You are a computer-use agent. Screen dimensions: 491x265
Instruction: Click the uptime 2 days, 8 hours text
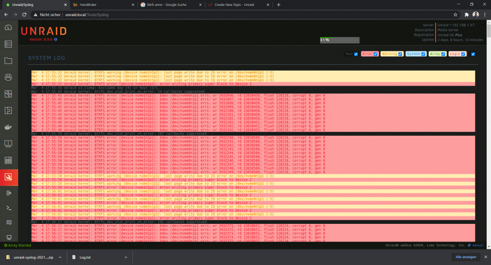tap(461, 40)
